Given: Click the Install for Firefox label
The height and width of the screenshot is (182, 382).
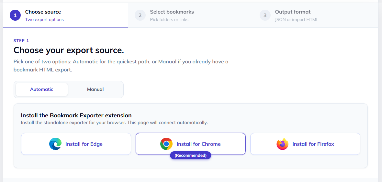Looking at the screenshot, I should (313, 144).
